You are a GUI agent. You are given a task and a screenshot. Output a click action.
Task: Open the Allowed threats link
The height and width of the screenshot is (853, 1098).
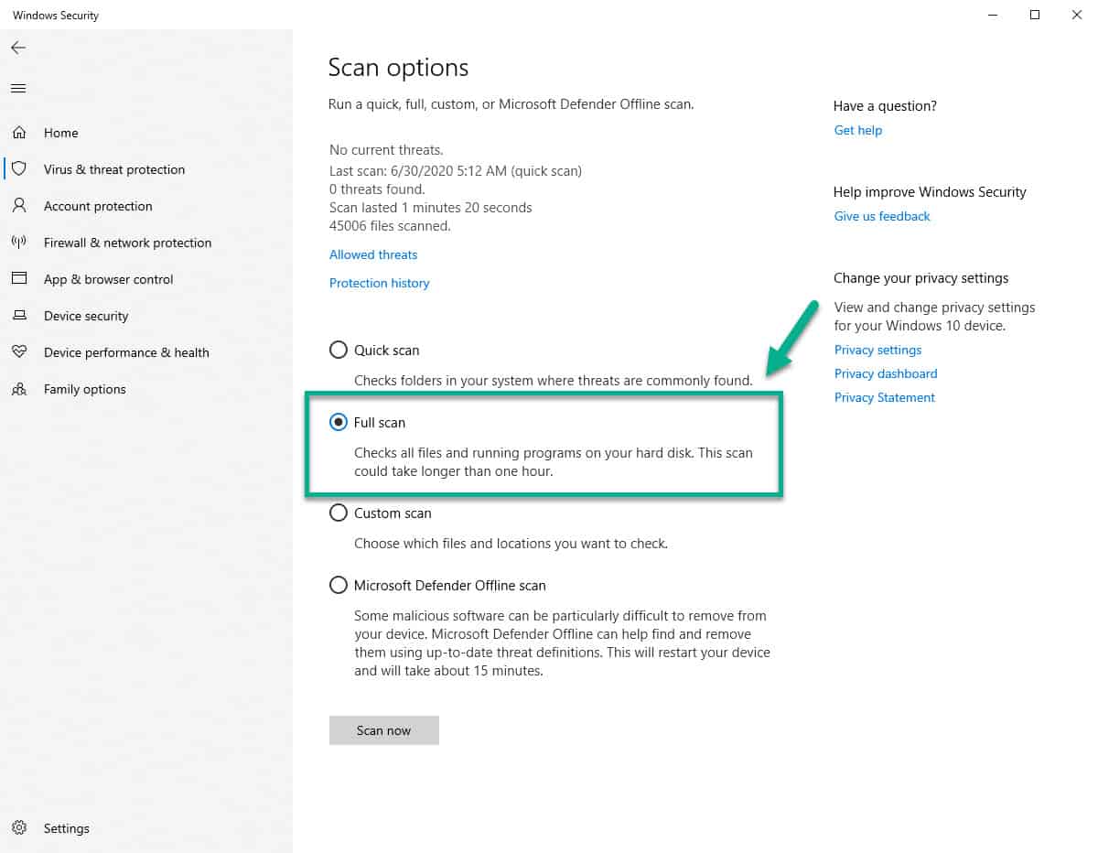[x=373, y=254]
